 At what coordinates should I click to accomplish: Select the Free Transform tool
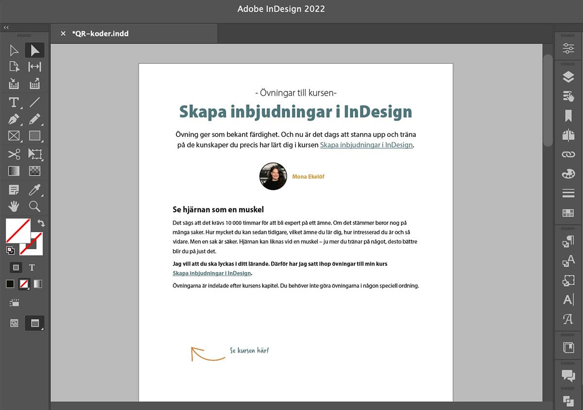point(34,154)
